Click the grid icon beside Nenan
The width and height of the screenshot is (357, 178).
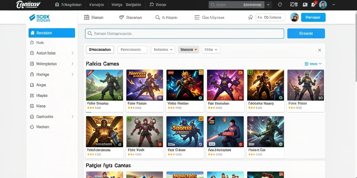(x=86, y=17)
